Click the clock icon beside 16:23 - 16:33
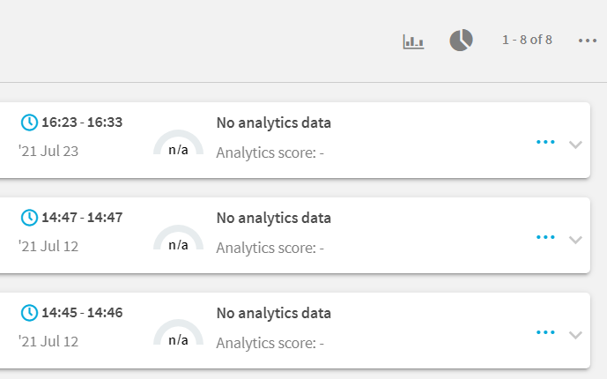Viewport: 607px width, 379px height. pos(29,123)
